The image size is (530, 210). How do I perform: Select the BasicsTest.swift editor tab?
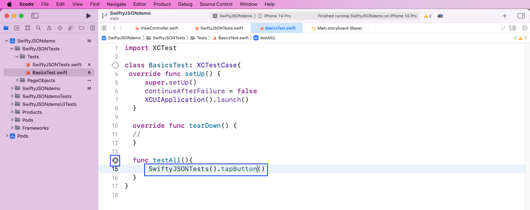277,28
